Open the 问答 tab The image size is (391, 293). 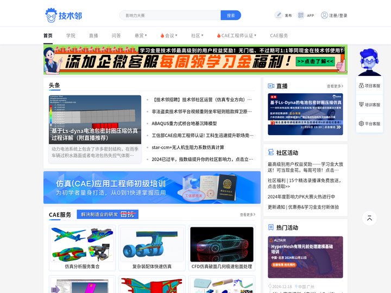point(116,36)
